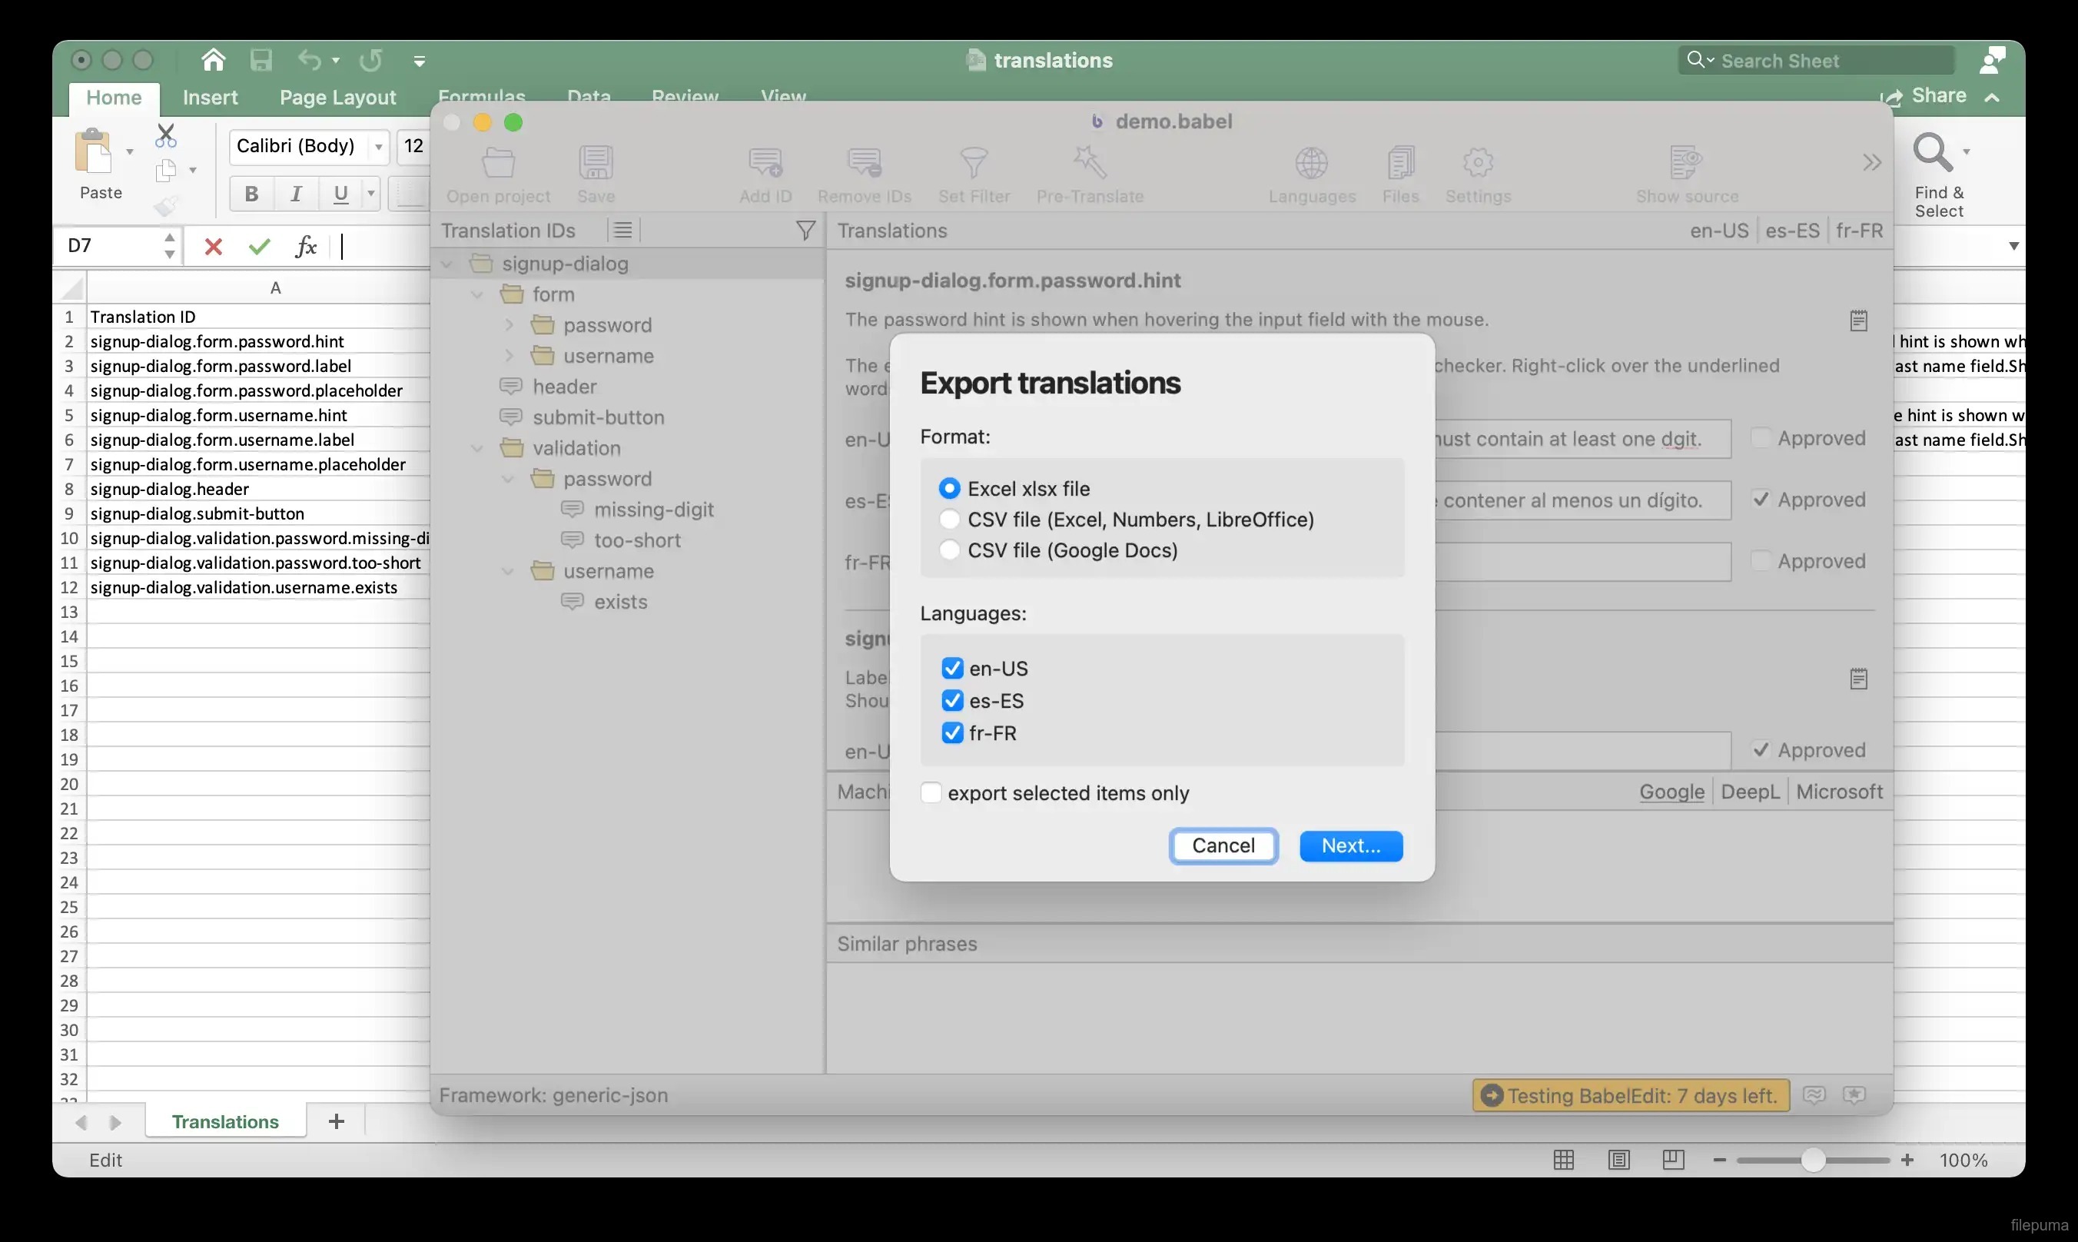The image size is (2078, 1242).
Task: Click the Find & Select magnifier icon
Action: point(1931,152)
